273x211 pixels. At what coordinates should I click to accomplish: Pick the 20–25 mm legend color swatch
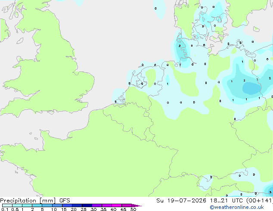77,205
